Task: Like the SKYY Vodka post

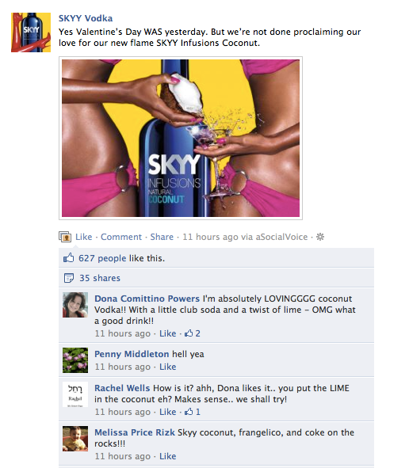Action: click(84, 237)
